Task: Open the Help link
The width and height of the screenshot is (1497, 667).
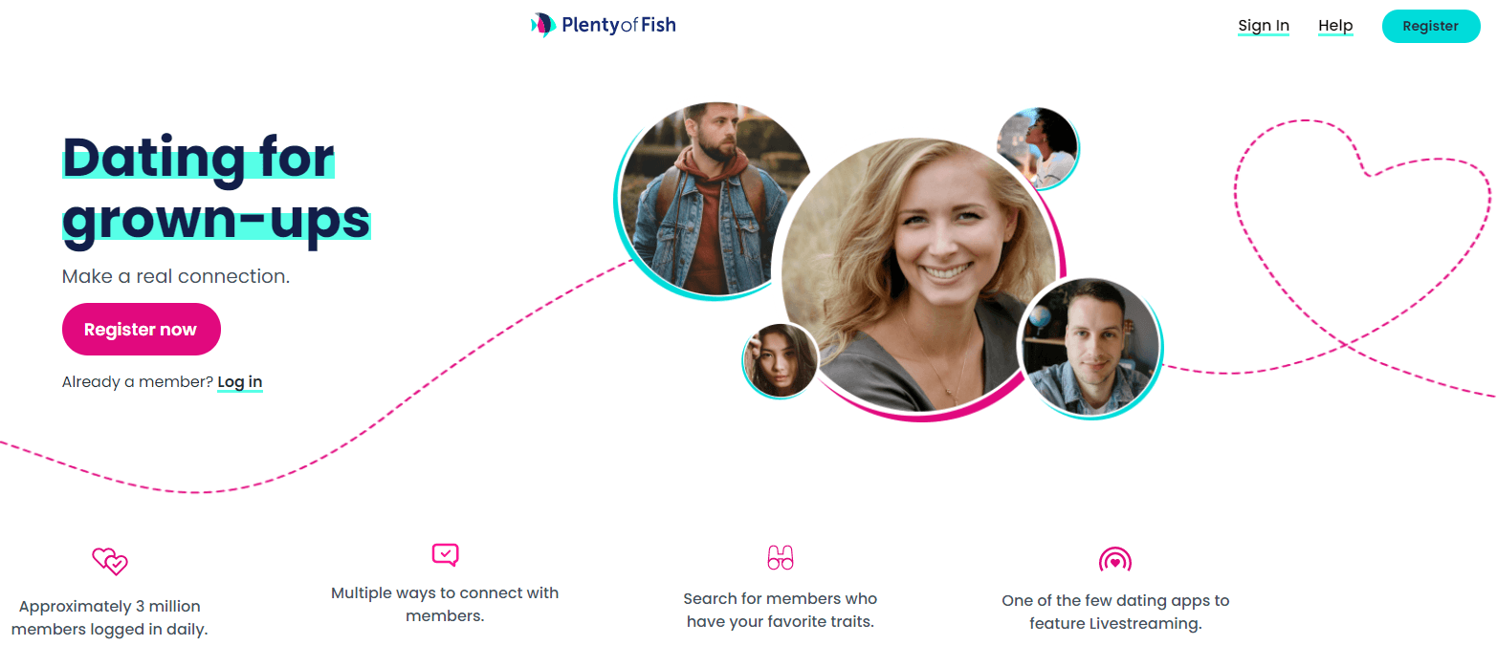Action: tap(1335, 26)
